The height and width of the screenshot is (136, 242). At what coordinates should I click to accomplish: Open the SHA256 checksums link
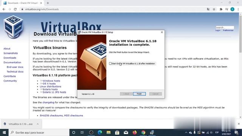[51, 116]
